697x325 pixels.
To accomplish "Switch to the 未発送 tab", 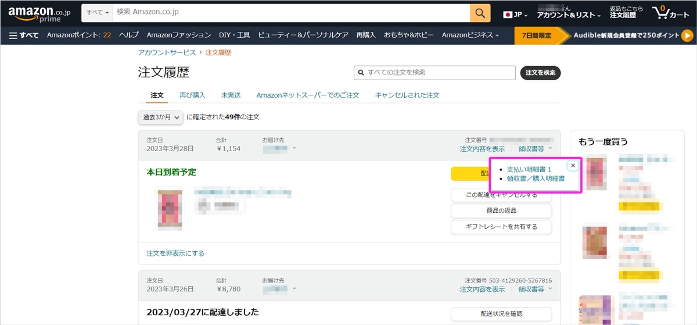I will point(231,95).
